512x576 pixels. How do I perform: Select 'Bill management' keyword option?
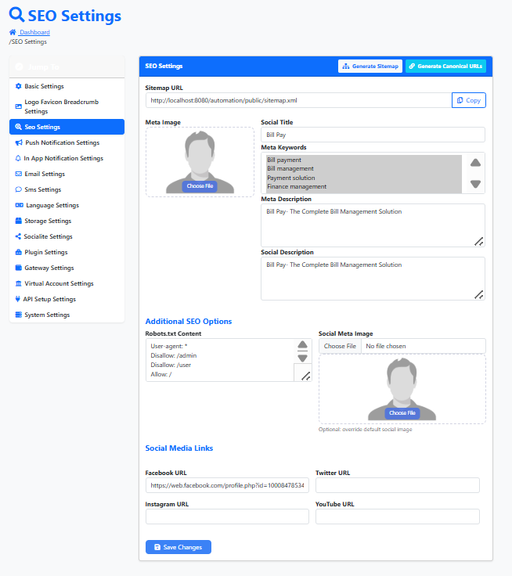click(364, 168)
